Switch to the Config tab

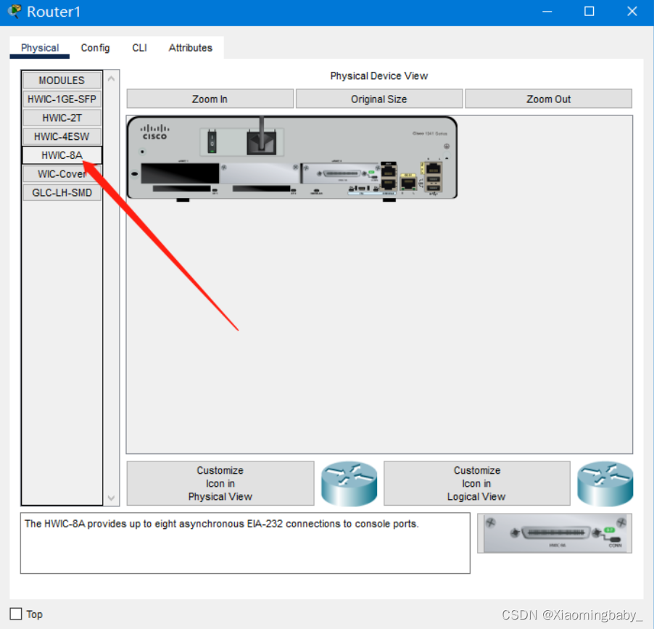pyautogui.click(x=95, y=48)
